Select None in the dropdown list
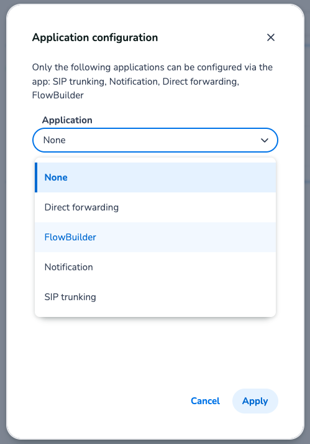Viewport: 310px width, 444px height. (x=155, y=177)
